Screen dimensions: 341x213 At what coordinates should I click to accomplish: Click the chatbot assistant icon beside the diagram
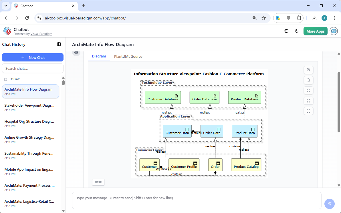[x=76, y=52]
